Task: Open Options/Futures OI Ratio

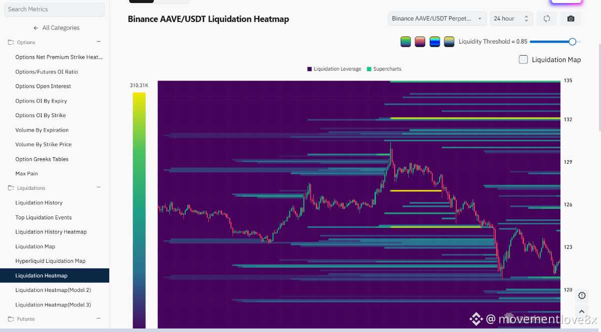Action: [x=47, y=72]
